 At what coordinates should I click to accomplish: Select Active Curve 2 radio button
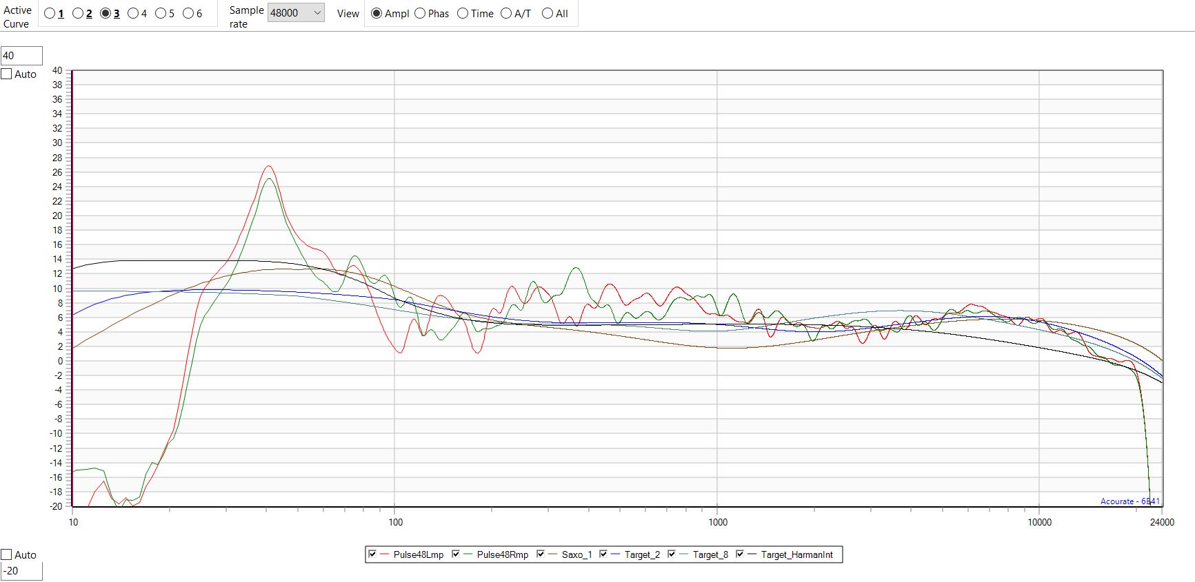click(x=78, y=13)
